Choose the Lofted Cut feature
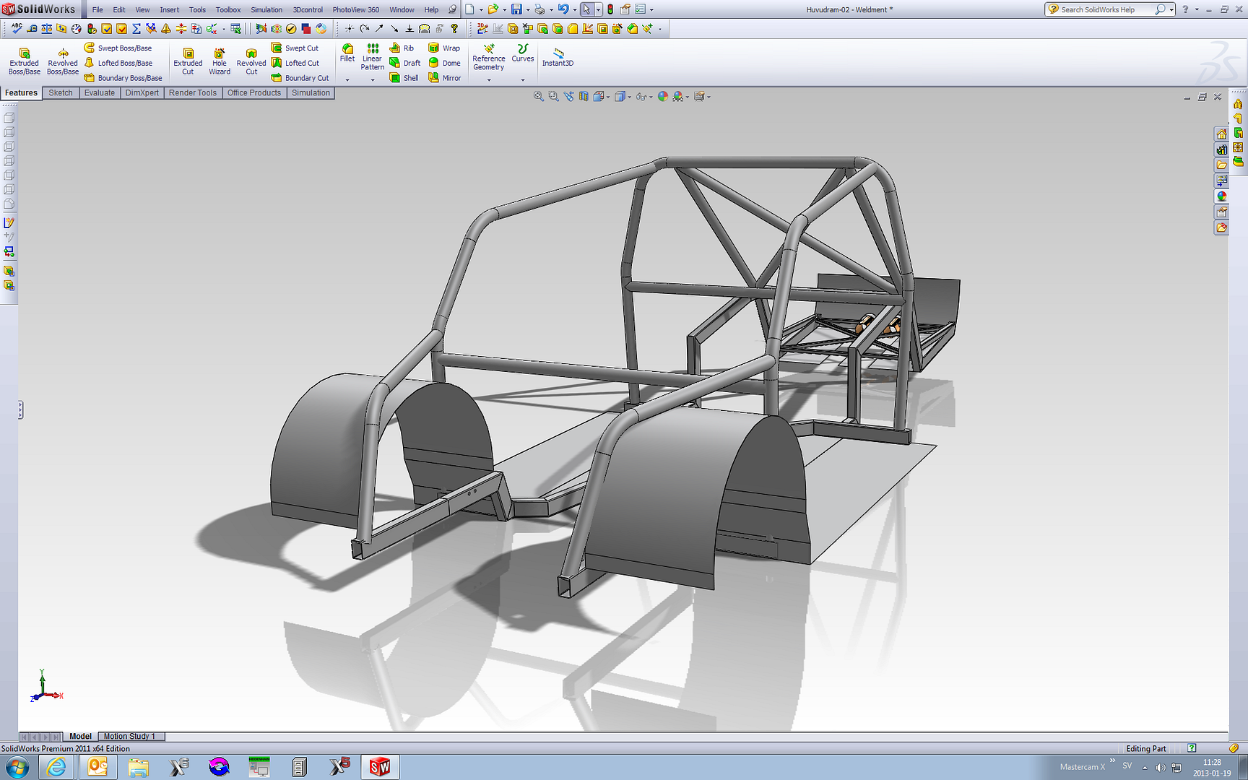Viewport: 1248px width, 780px height. [x=295, y=63]
